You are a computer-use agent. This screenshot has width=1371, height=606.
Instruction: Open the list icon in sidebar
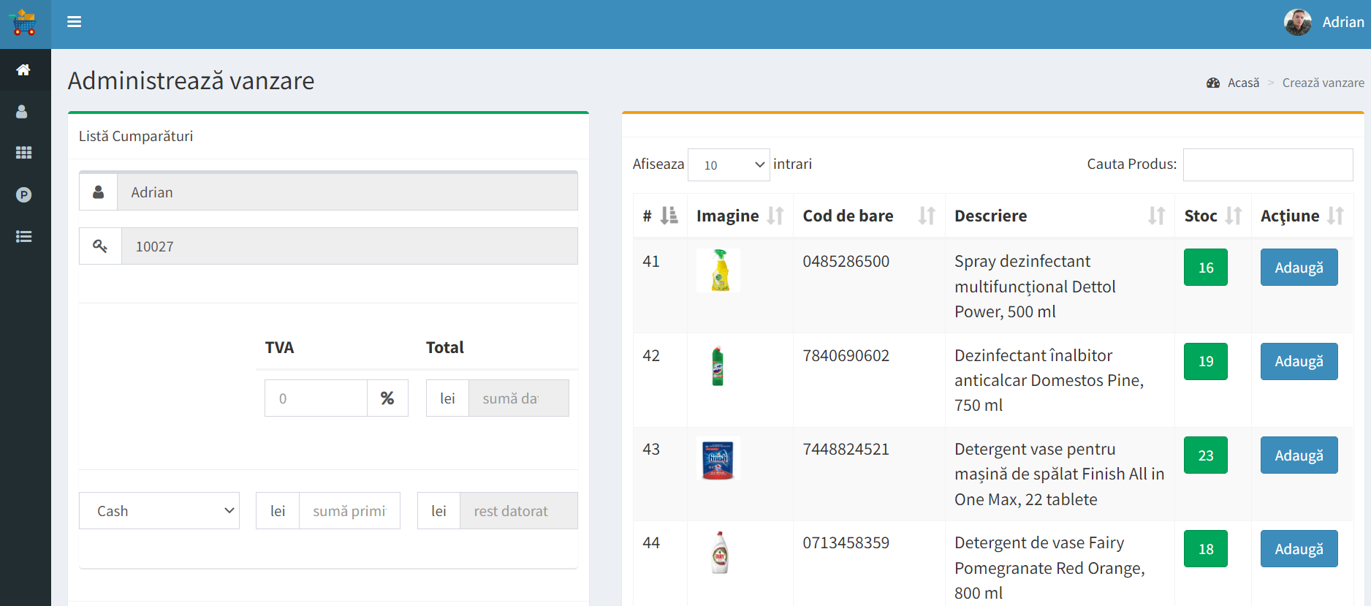tap(23, 237)
